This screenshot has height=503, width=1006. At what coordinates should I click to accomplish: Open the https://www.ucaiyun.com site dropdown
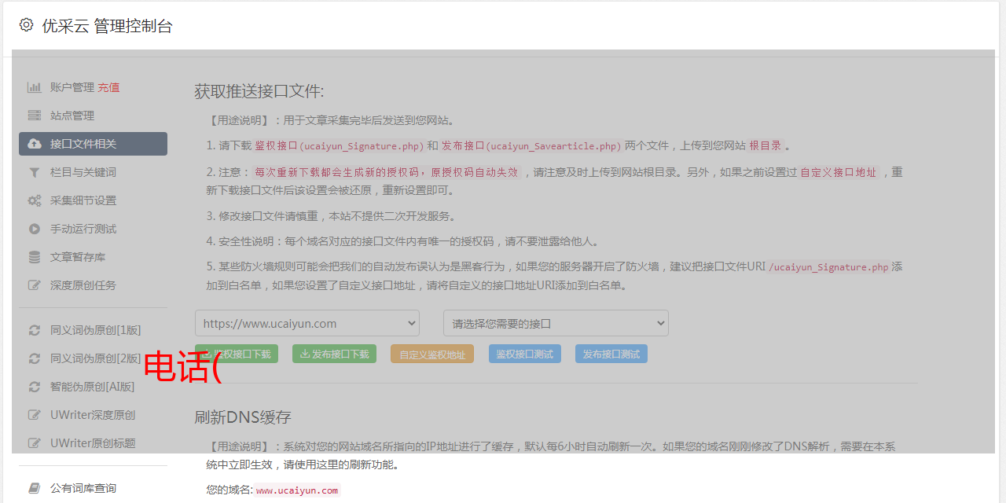pyautogui.click(x=307, y=323)
